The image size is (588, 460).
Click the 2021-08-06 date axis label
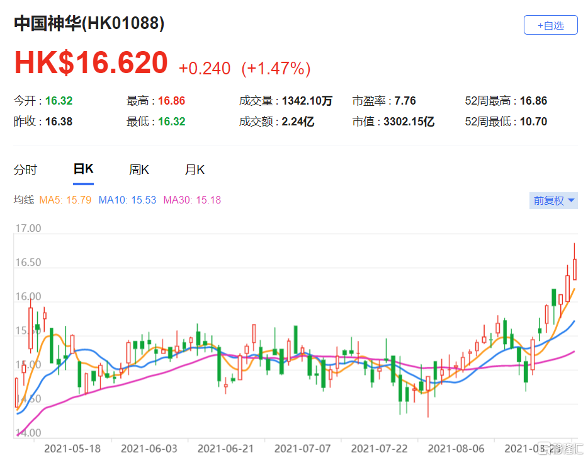coord(456,449)
